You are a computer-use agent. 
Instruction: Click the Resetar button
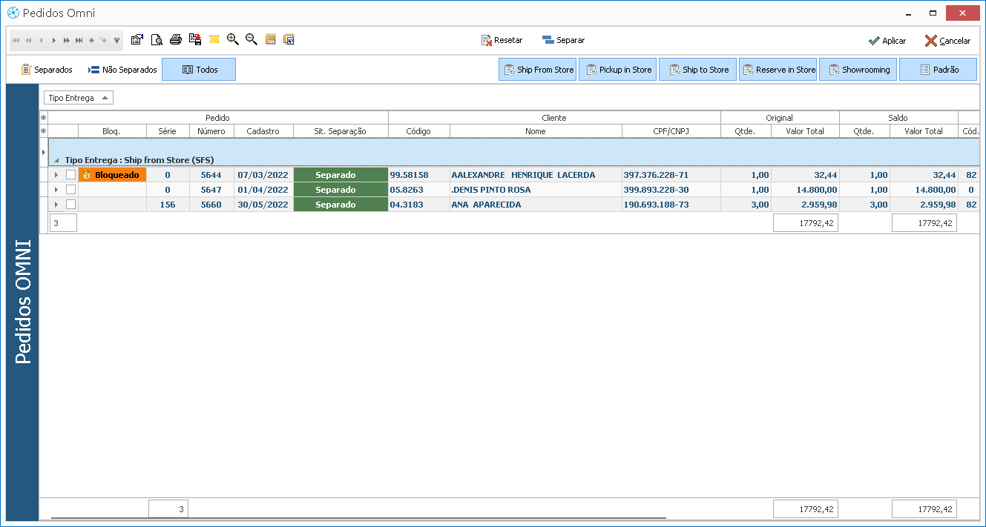pos(502,40)
